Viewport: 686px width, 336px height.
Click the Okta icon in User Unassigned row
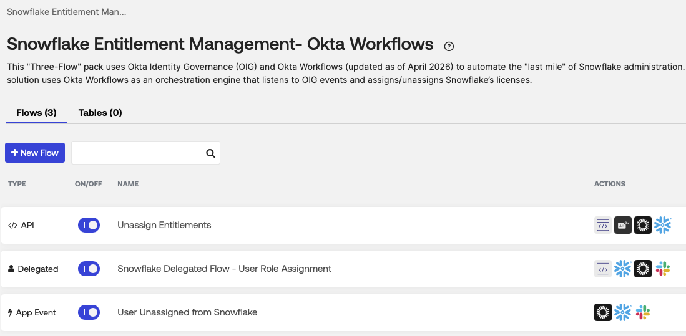603,312
